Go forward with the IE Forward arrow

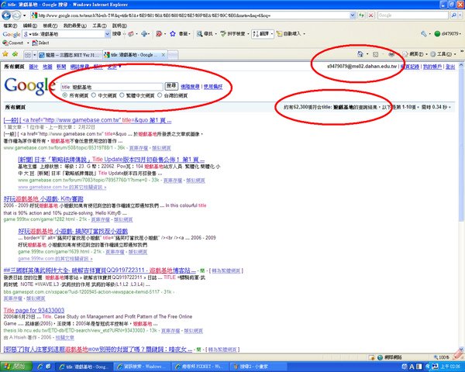point(16,15)
